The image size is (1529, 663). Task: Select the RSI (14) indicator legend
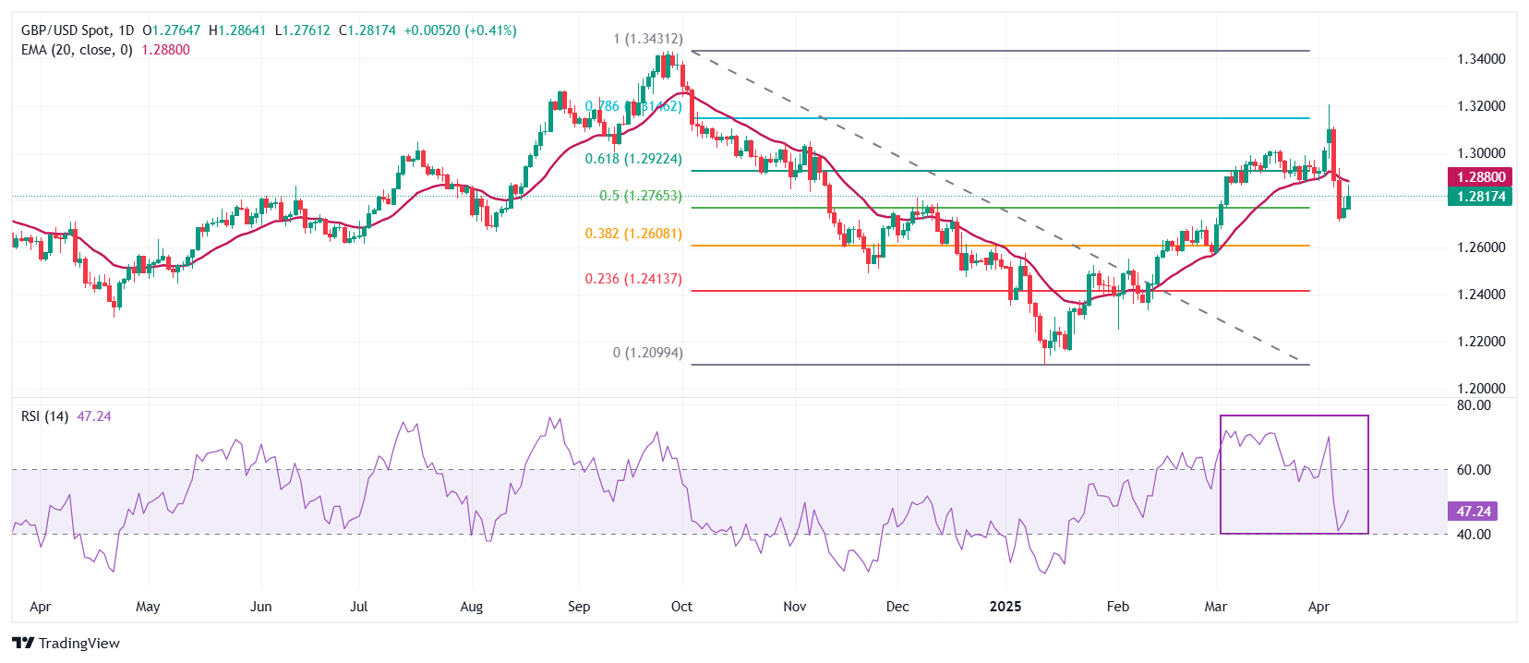pos(44,416)
